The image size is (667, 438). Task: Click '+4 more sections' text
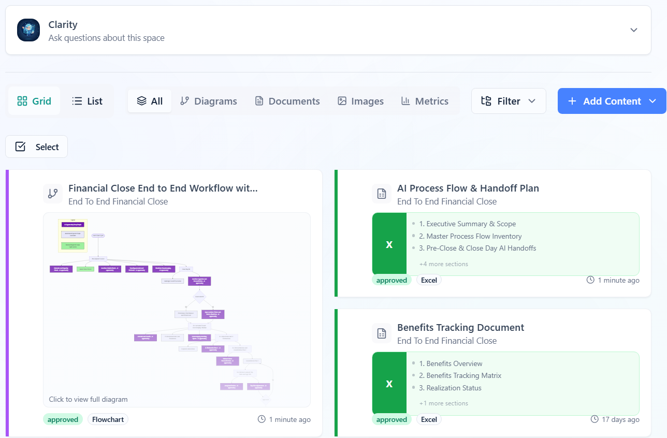[443, 264]
